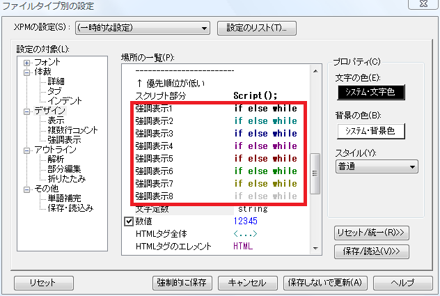The height and width of the screenshot is (296, 440).
Task: Collapse the デザイン tree node
Action: [x=26, y=111]
